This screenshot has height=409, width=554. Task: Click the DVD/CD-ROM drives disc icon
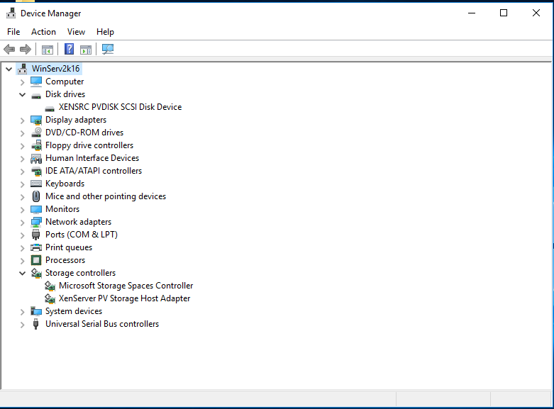36,133
